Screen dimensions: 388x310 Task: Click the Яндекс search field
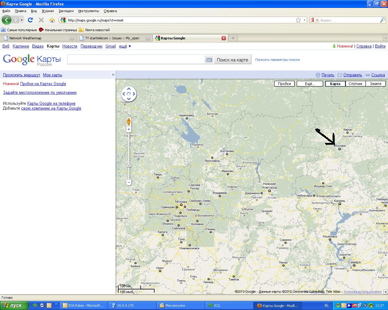pyautogui.click(x=349, y=20)
